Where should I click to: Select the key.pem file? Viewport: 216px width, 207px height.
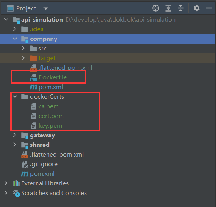[50, 126]
